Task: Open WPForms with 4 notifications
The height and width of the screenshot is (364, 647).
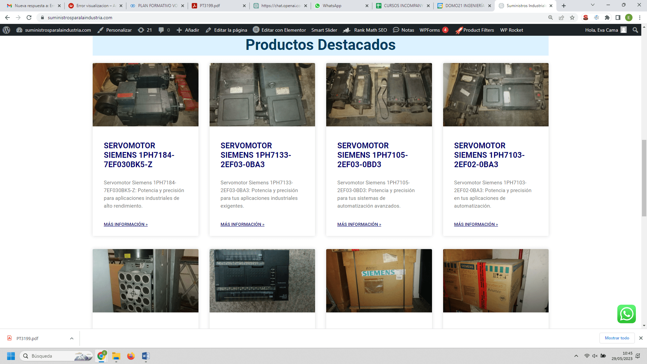Action: click(x=434, y=30)
